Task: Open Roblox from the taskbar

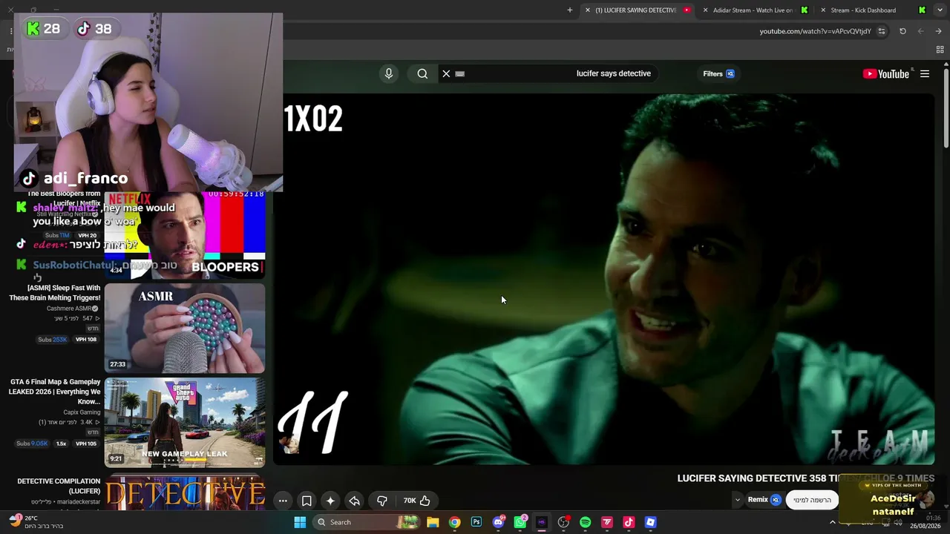Action: (650, 522)
